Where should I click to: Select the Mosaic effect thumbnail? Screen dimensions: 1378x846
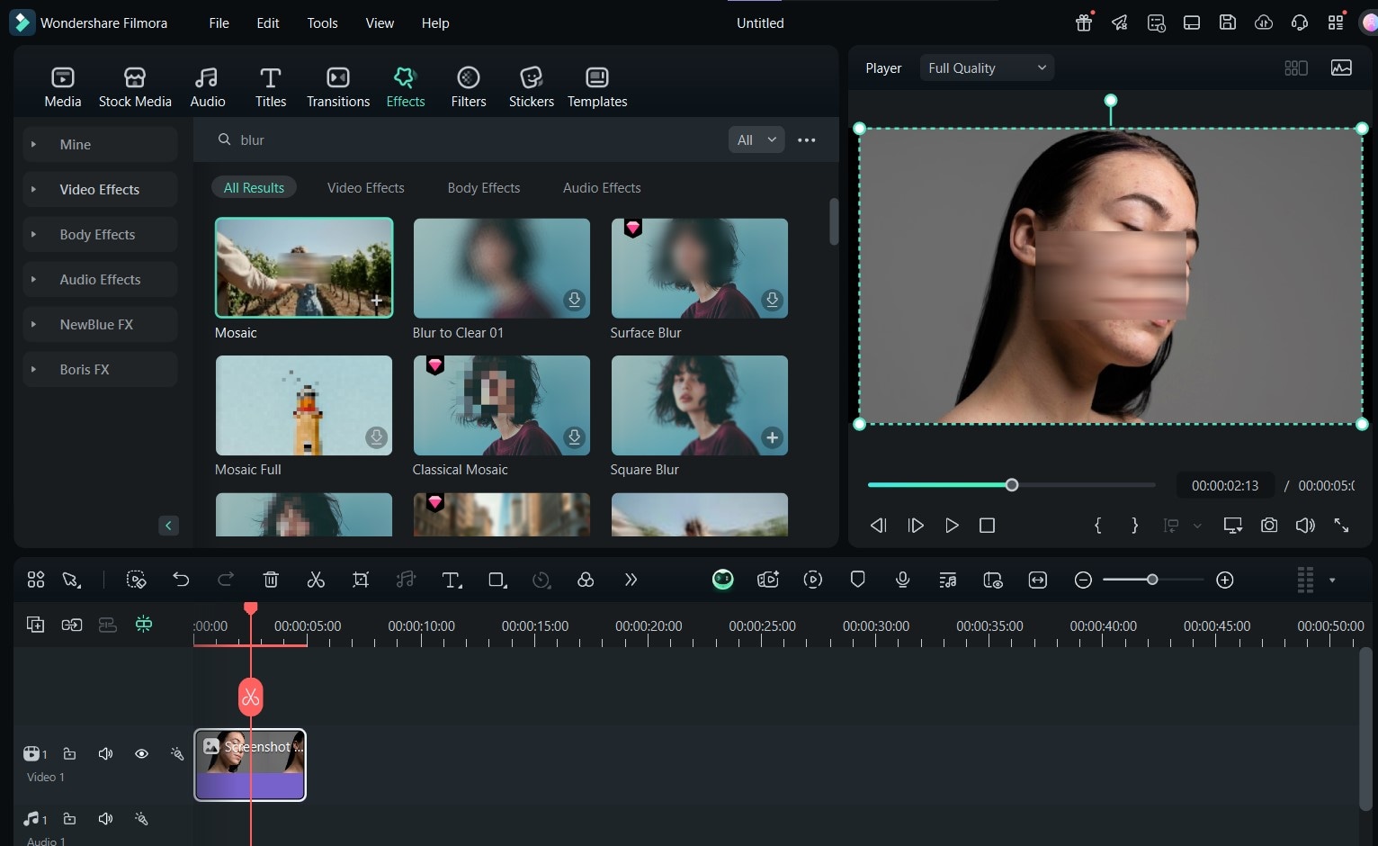[304, 267]
